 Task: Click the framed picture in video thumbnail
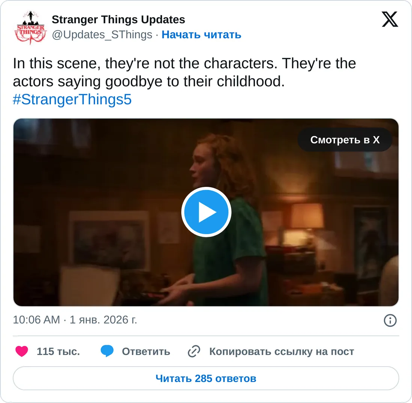coord(109,241)
